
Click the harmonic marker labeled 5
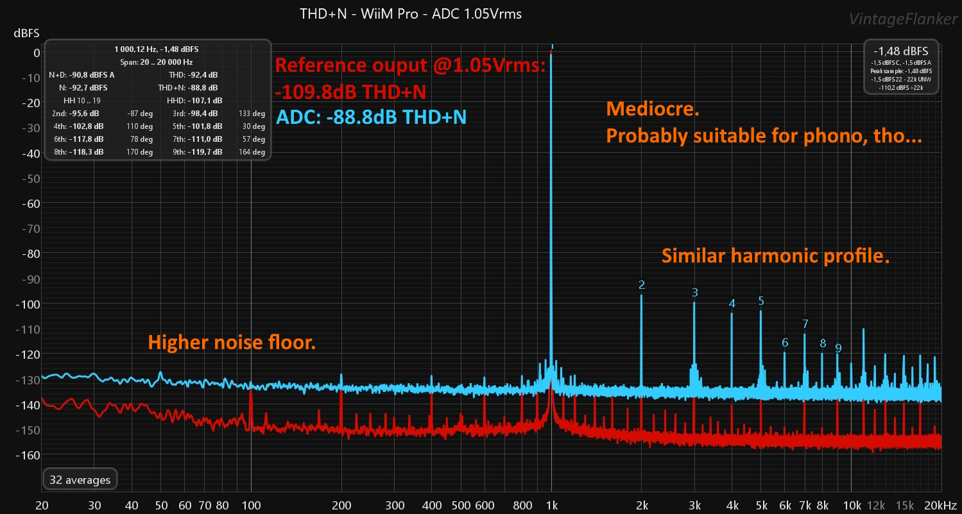[761, 300]
